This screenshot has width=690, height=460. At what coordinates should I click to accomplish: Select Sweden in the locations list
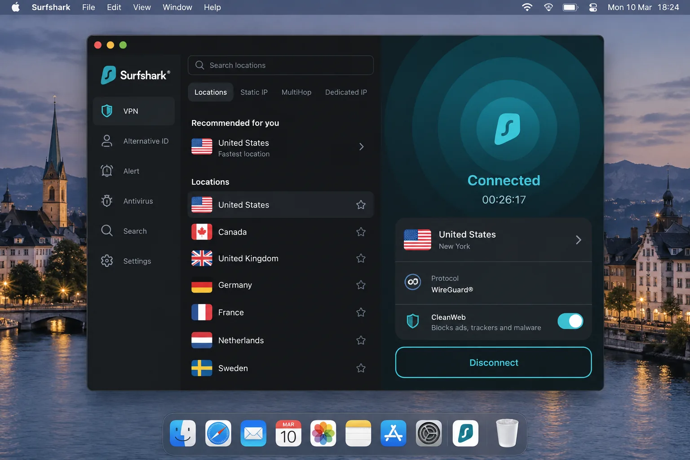(280, 368)
